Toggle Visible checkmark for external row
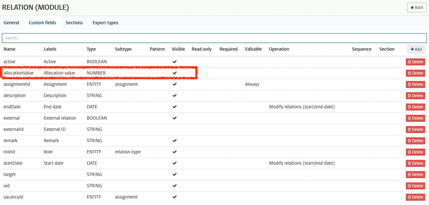This screenshot has width=429, height=205. pyautogui.click(x=175, y=118)
